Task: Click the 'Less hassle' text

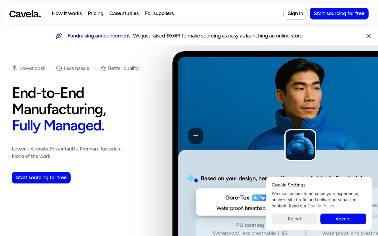Action: (76, 68)
